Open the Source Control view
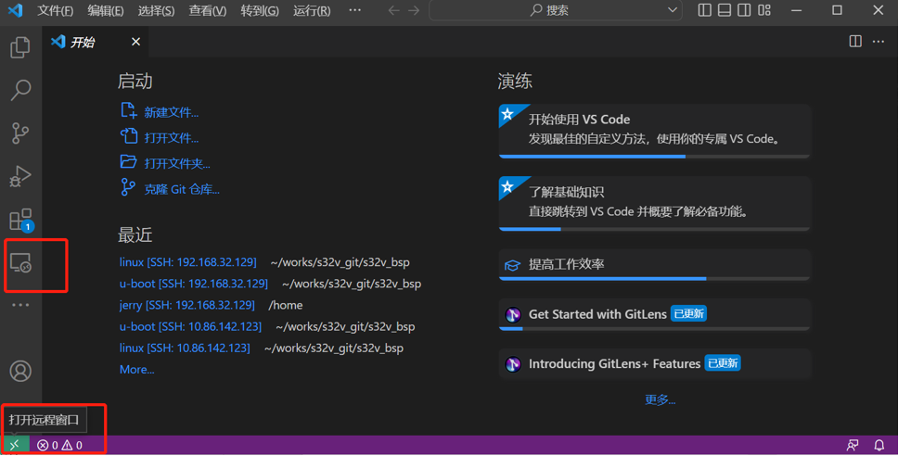898x456 pixels. pyautogui.click(x=20, y=133)
